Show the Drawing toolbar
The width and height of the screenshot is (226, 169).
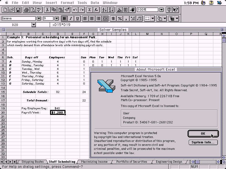(x=132, y=10)
